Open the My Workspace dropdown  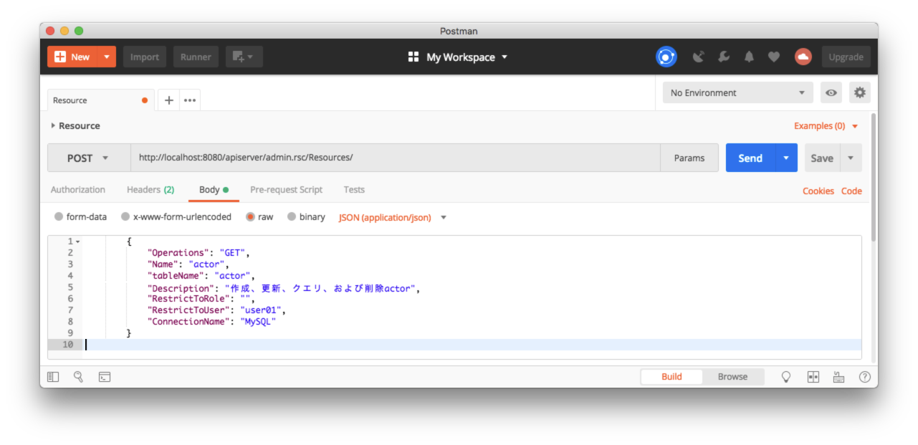466,57
